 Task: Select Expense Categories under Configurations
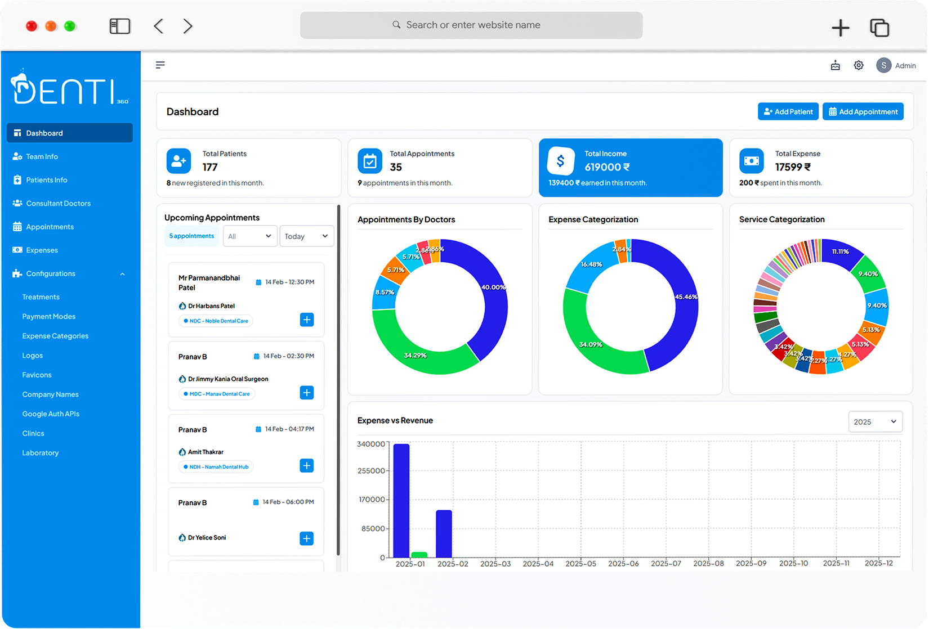coord(55,336)
